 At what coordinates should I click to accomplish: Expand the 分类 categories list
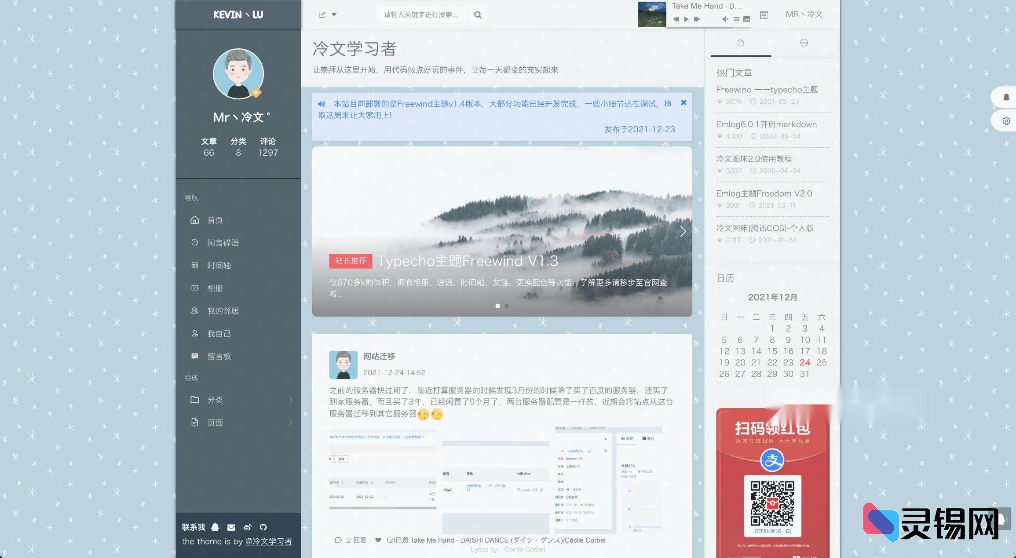point(291,400)
